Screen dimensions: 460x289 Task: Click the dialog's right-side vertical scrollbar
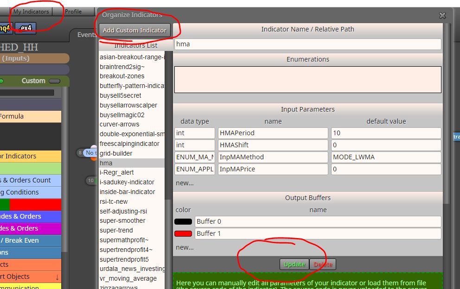tap(447, 113)
